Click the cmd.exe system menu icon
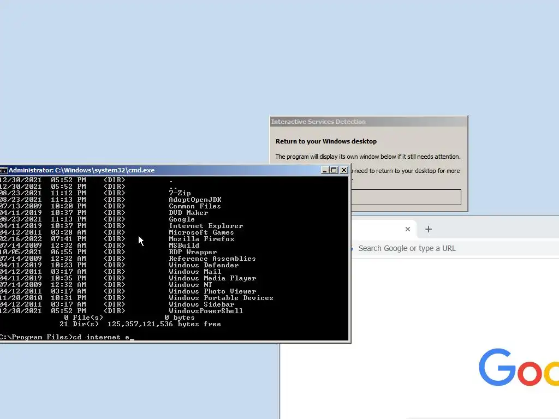Image resolution: width=559 pixels, height=419 pixels. tap(4, 170)
